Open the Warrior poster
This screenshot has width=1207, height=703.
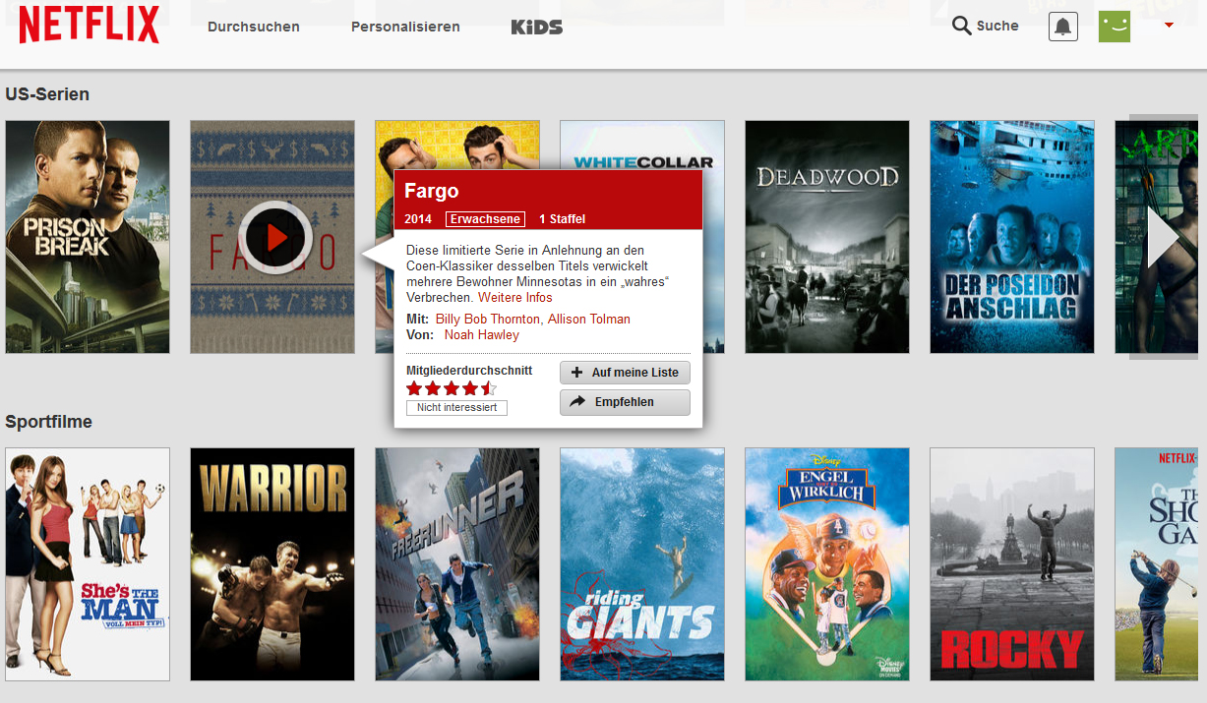click(272, 564)
